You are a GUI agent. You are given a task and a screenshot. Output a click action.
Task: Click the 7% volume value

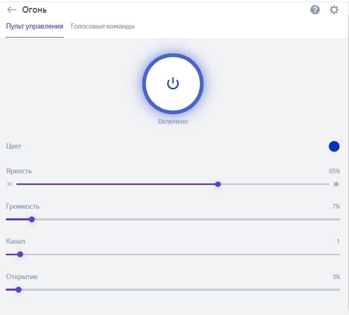(336, 207)
